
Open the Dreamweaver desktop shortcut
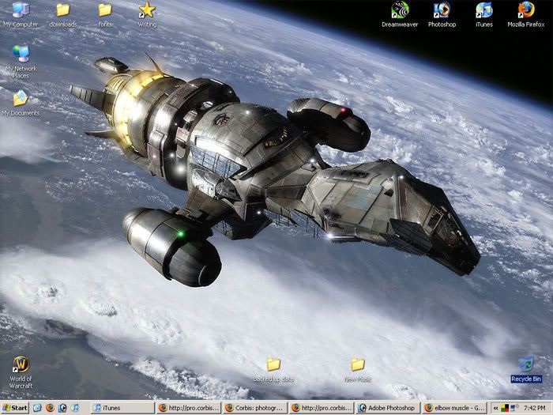[x=401, y=11]
